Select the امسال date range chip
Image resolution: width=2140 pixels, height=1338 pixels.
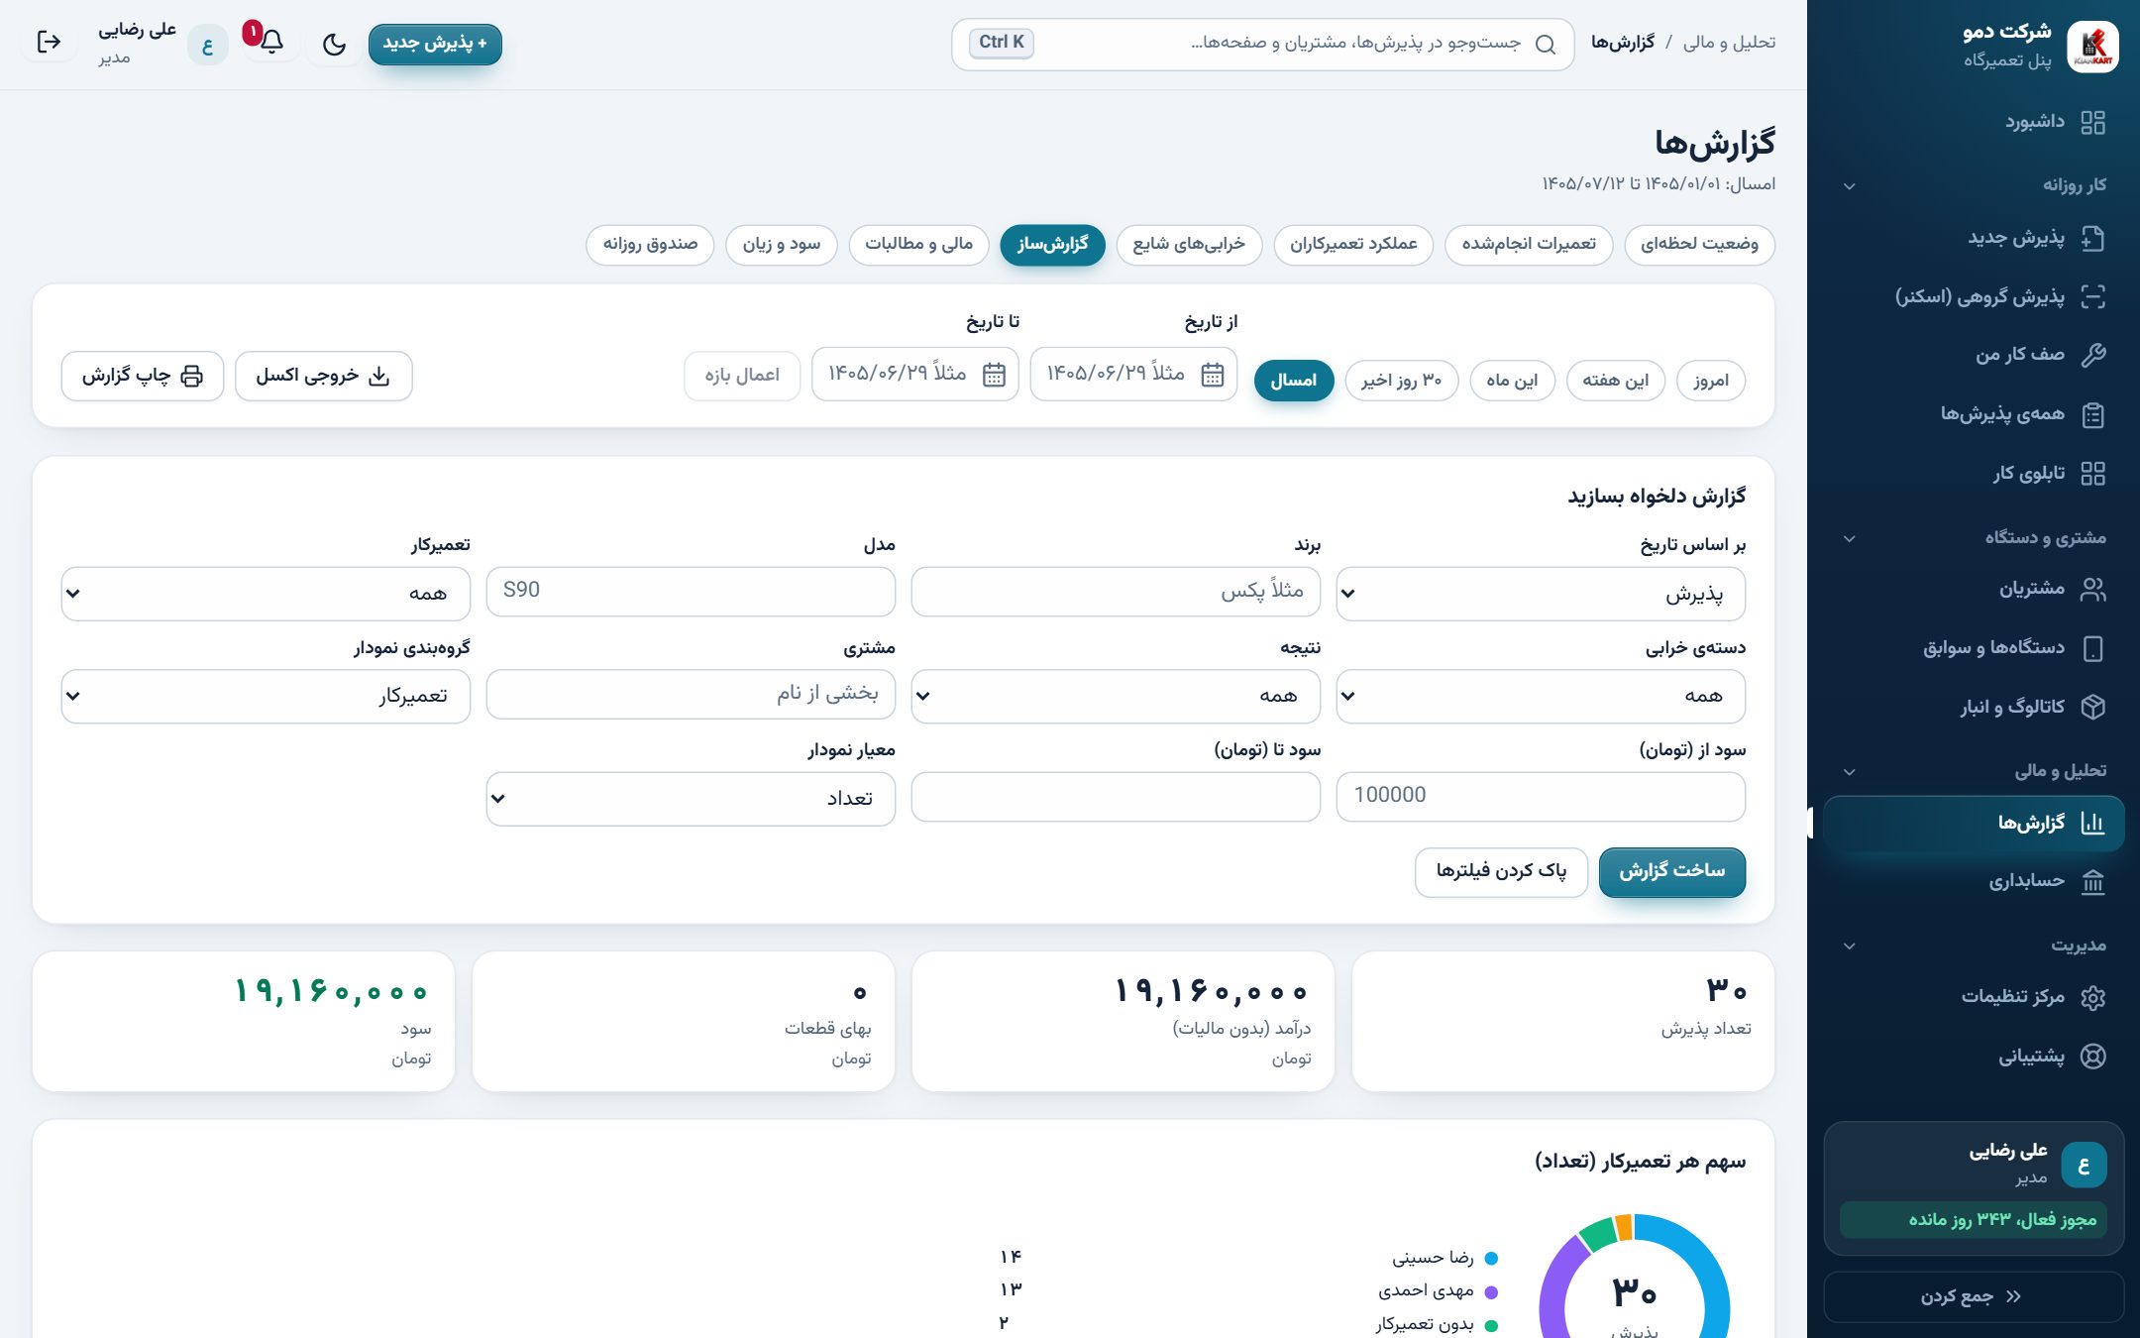pos(1293,381)
